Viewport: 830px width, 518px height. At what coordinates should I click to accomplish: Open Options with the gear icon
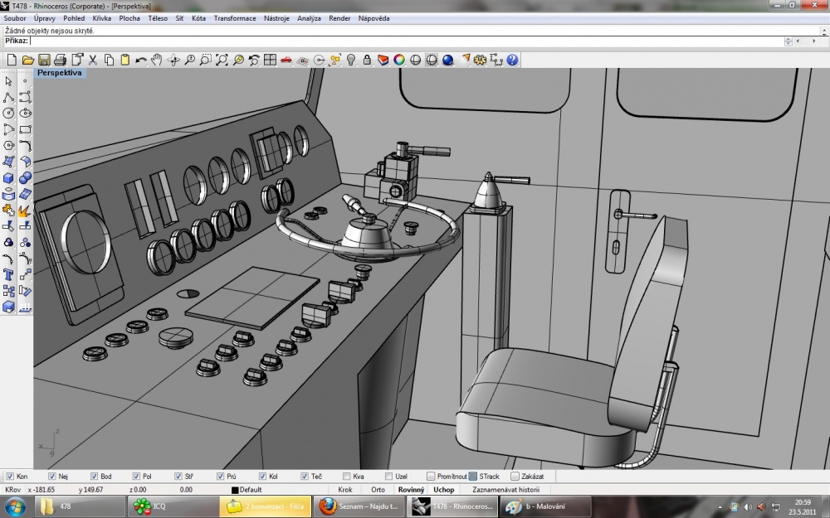coord(480,60)
